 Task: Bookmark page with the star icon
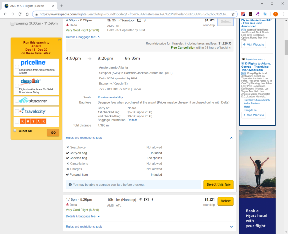[233, 14]
